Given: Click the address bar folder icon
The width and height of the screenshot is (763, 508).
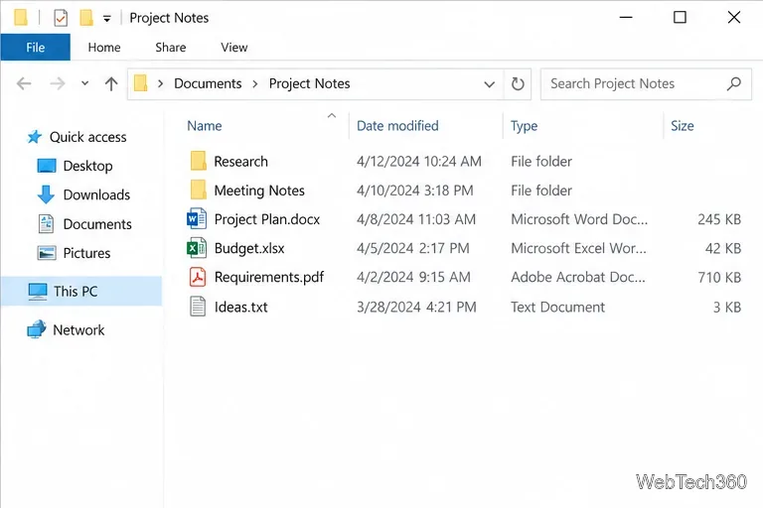Looking at the screenshot, I should click(141, 83).
